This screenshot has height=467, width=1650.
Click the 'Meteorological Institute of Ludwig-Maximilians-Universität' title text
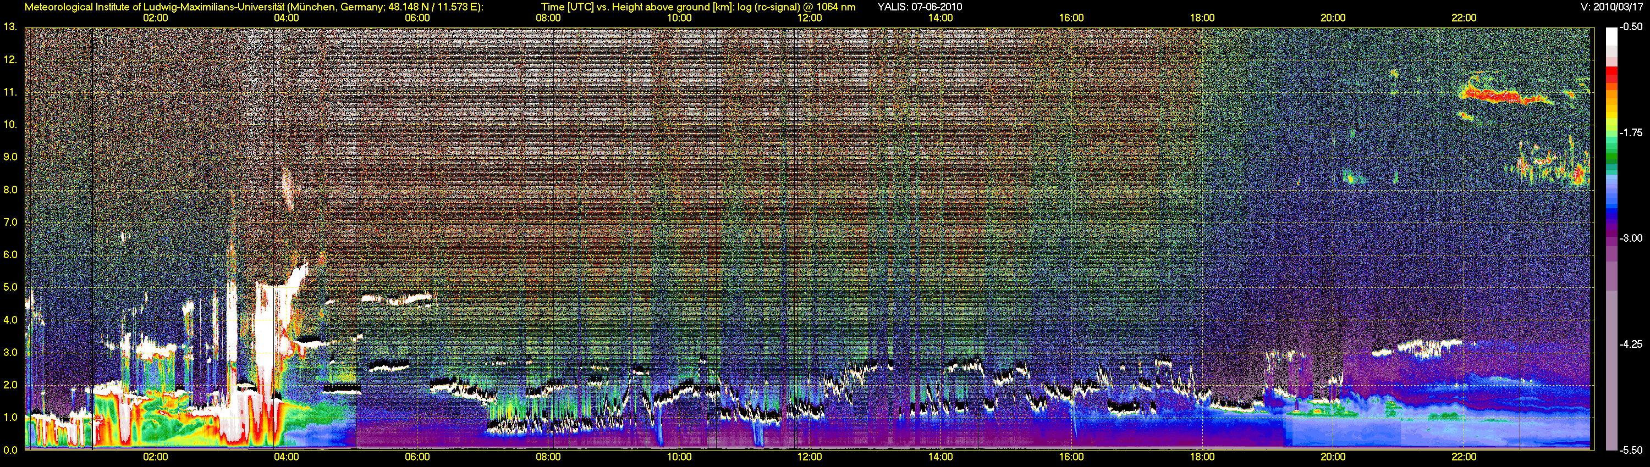tap(155, 7)
